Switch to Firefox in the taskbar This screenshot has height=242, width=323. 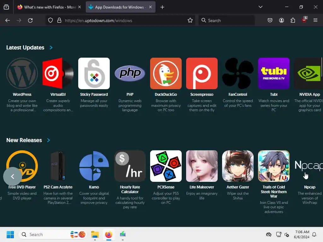pos(109,234)
